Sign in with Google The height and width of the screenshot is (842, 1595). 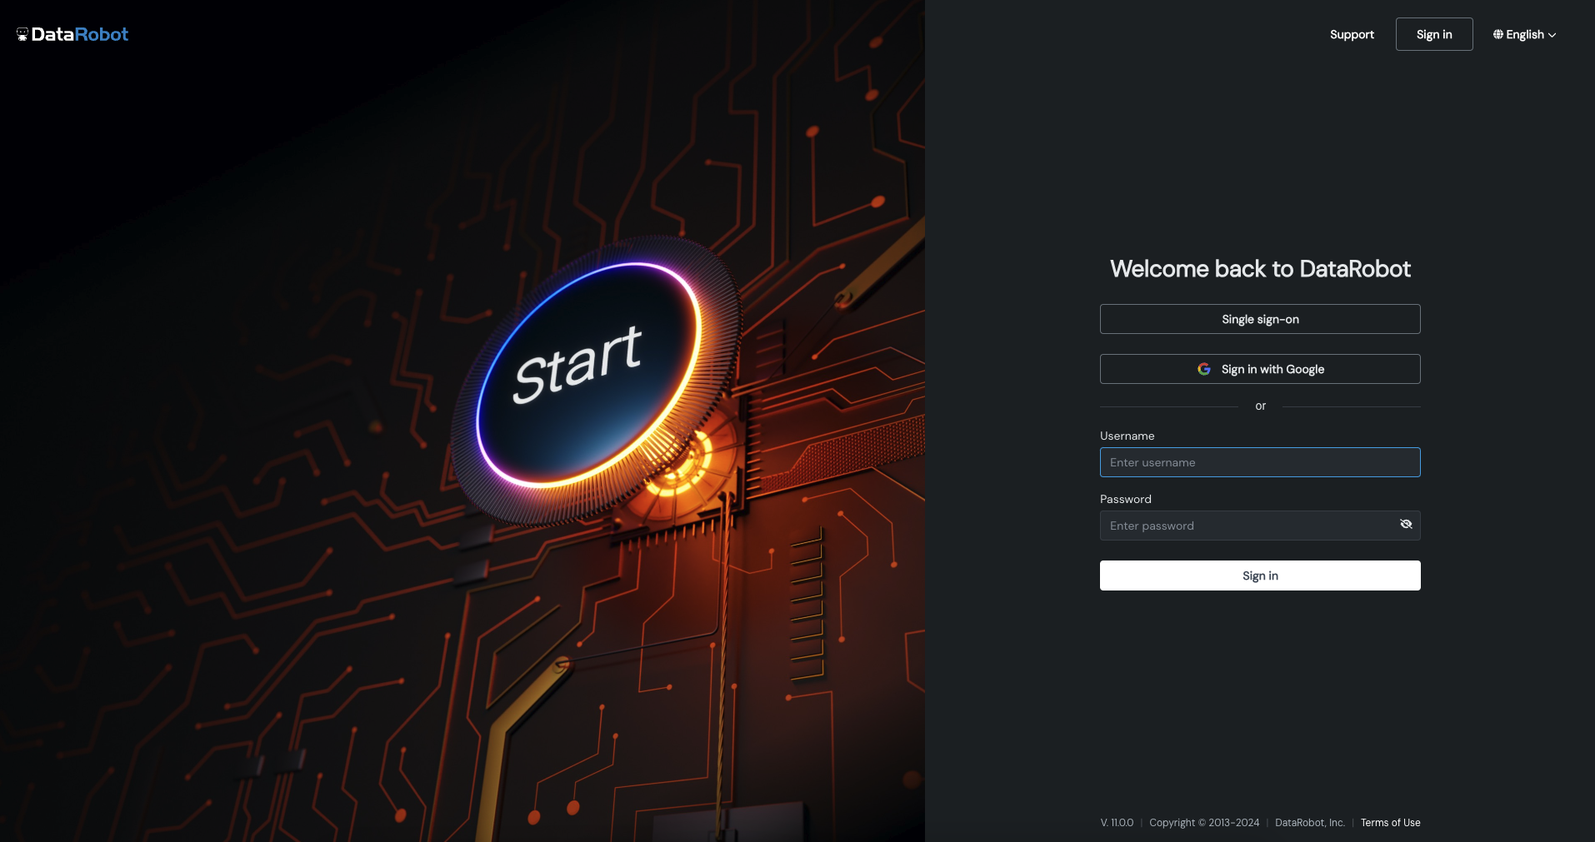coord(1260,369)
